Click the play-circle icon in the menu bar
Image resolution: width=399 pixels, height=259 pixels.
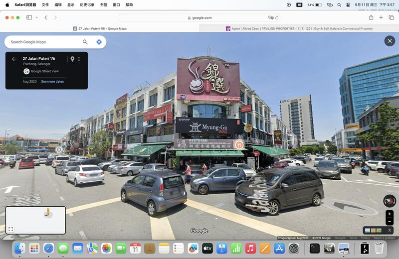point(289,5)
